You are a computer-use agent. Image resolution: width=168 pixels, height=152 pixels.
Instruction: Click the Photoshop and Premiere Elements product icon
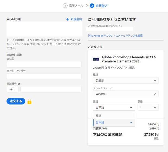click(96, 59)
